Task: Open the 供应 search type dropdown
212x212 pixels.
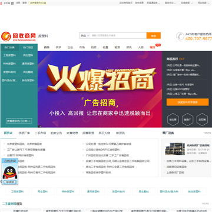Action: [84, 35]
